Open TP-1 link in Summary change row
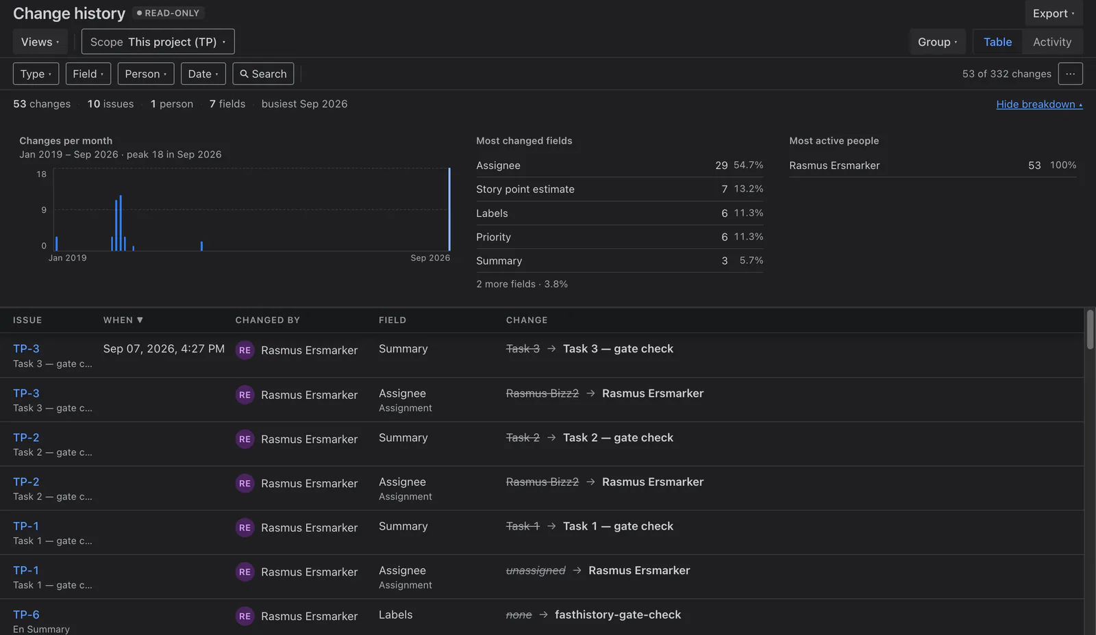The width and height of the screenshot is (1096, 635). (26, 526)
